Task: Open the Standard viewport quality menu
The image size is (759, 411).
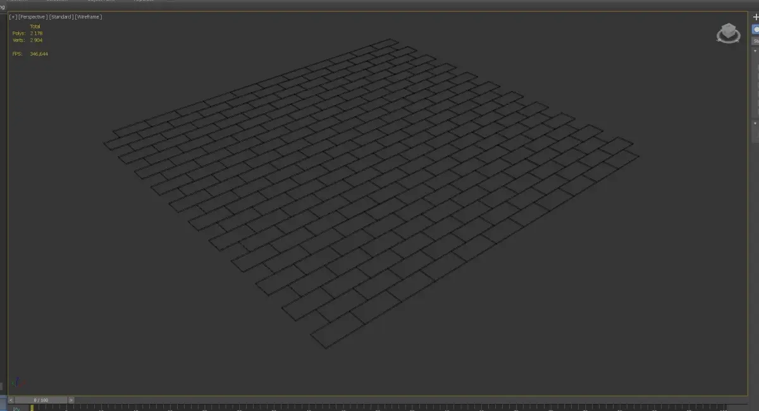Action: pos(61,17)
